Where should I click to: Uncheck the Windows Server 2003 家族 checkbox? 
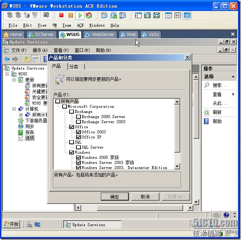click(x=78, y=162)
